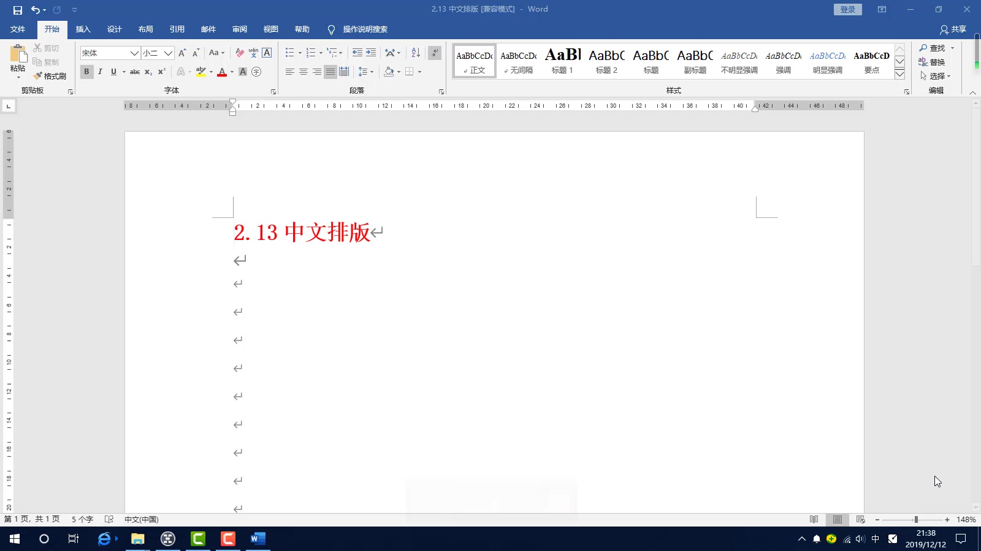This screenshot has height=551, width=981.
Task: Decrease paragraph indent
Action: (x=357, y=53)
